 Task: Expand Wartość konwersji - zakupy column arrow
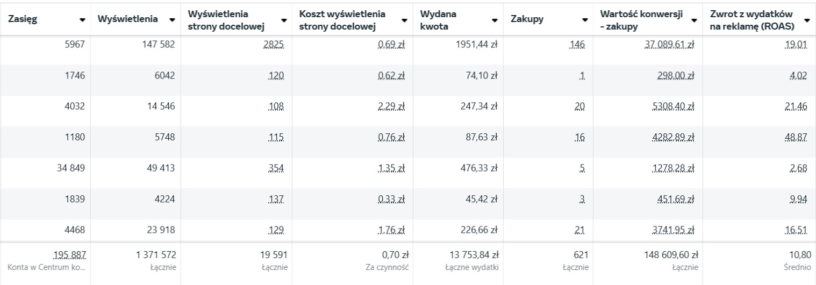tap(694, 19)
